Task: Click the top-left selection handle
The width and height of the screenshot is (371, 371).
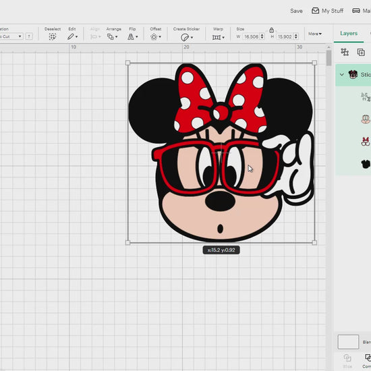Action: [127, 63]
